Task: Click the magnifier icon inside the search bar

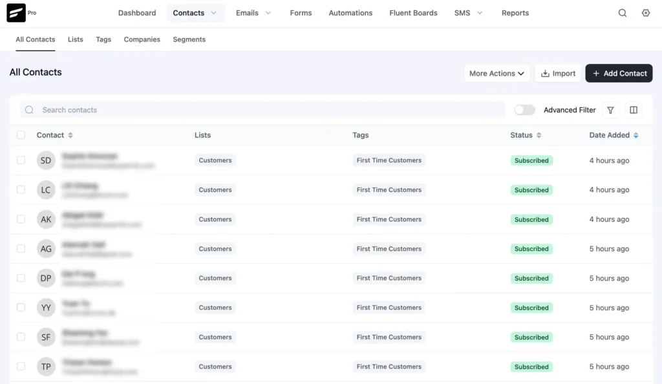Action: coord(29,110)
